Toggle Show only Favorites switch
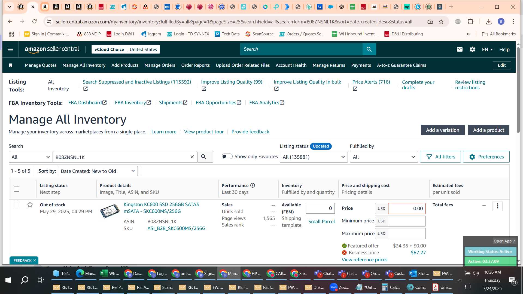The height and width of the screenshot is (294, 523). point(227,156)
